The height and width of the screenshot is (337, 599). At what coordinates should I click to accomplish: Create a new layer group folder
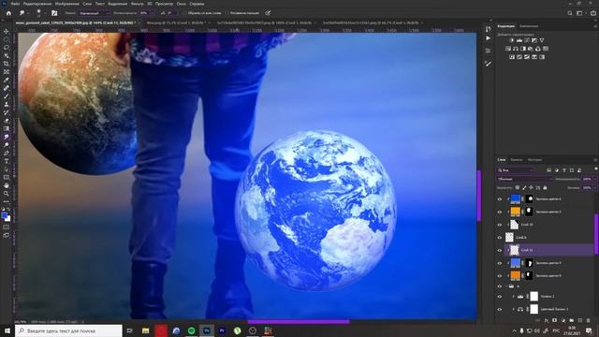[572, 320]
